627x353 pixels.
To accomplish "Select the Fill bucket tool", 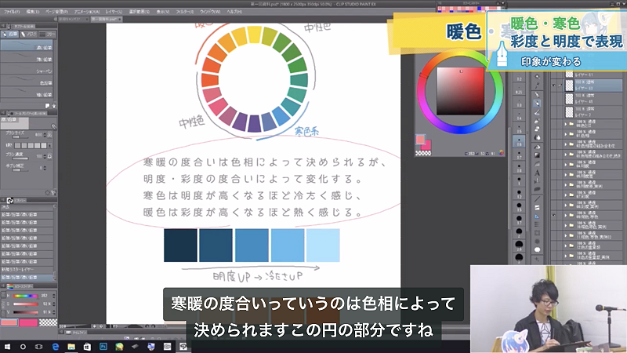I will [x=537, y=147].
